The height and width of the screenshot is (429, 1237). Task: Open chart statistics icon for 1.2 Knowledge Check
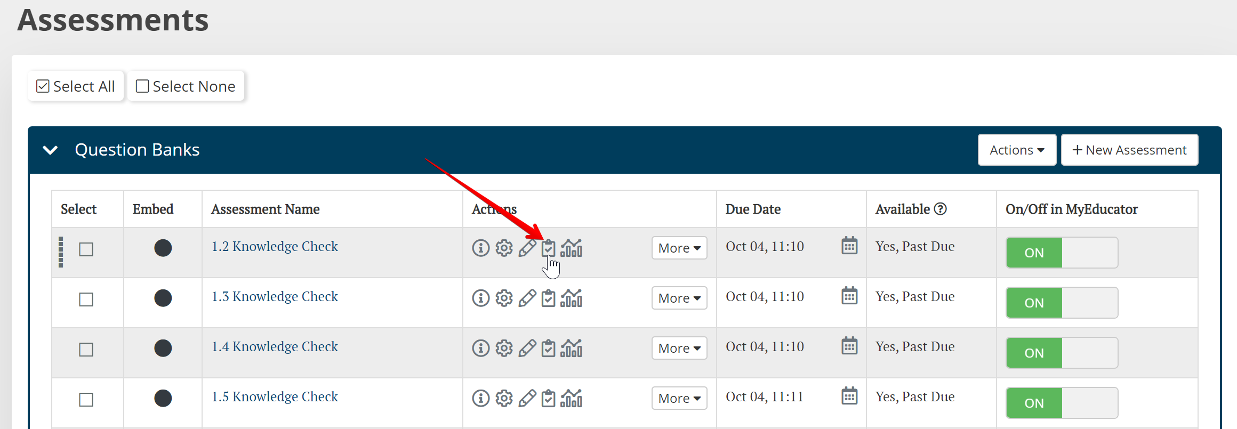point(571,248)
